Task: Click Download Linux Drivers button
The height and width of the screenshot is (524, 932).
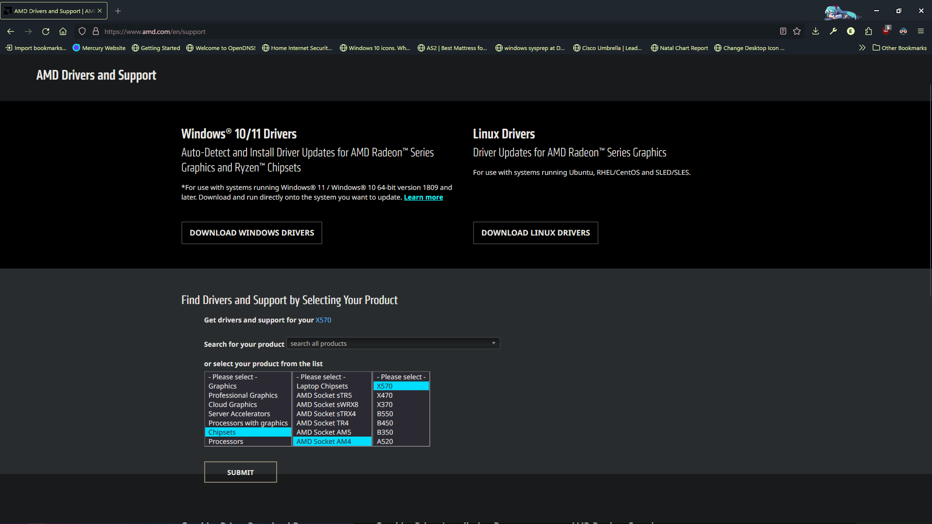Action: [535, 233]
